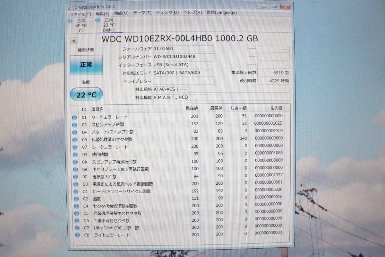The width and height of the screenshot is (385, 257).
Task: Click the status icon for ID 09
Action: 75,155
